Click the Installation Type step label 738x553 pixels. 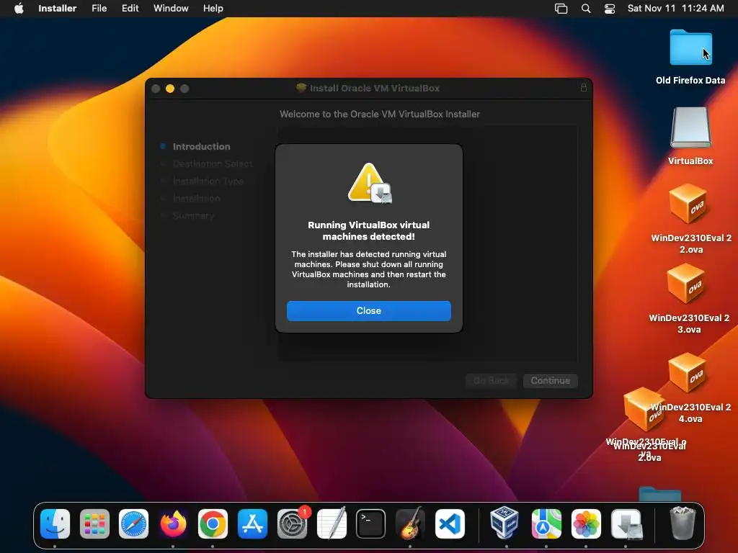[208, 181]
